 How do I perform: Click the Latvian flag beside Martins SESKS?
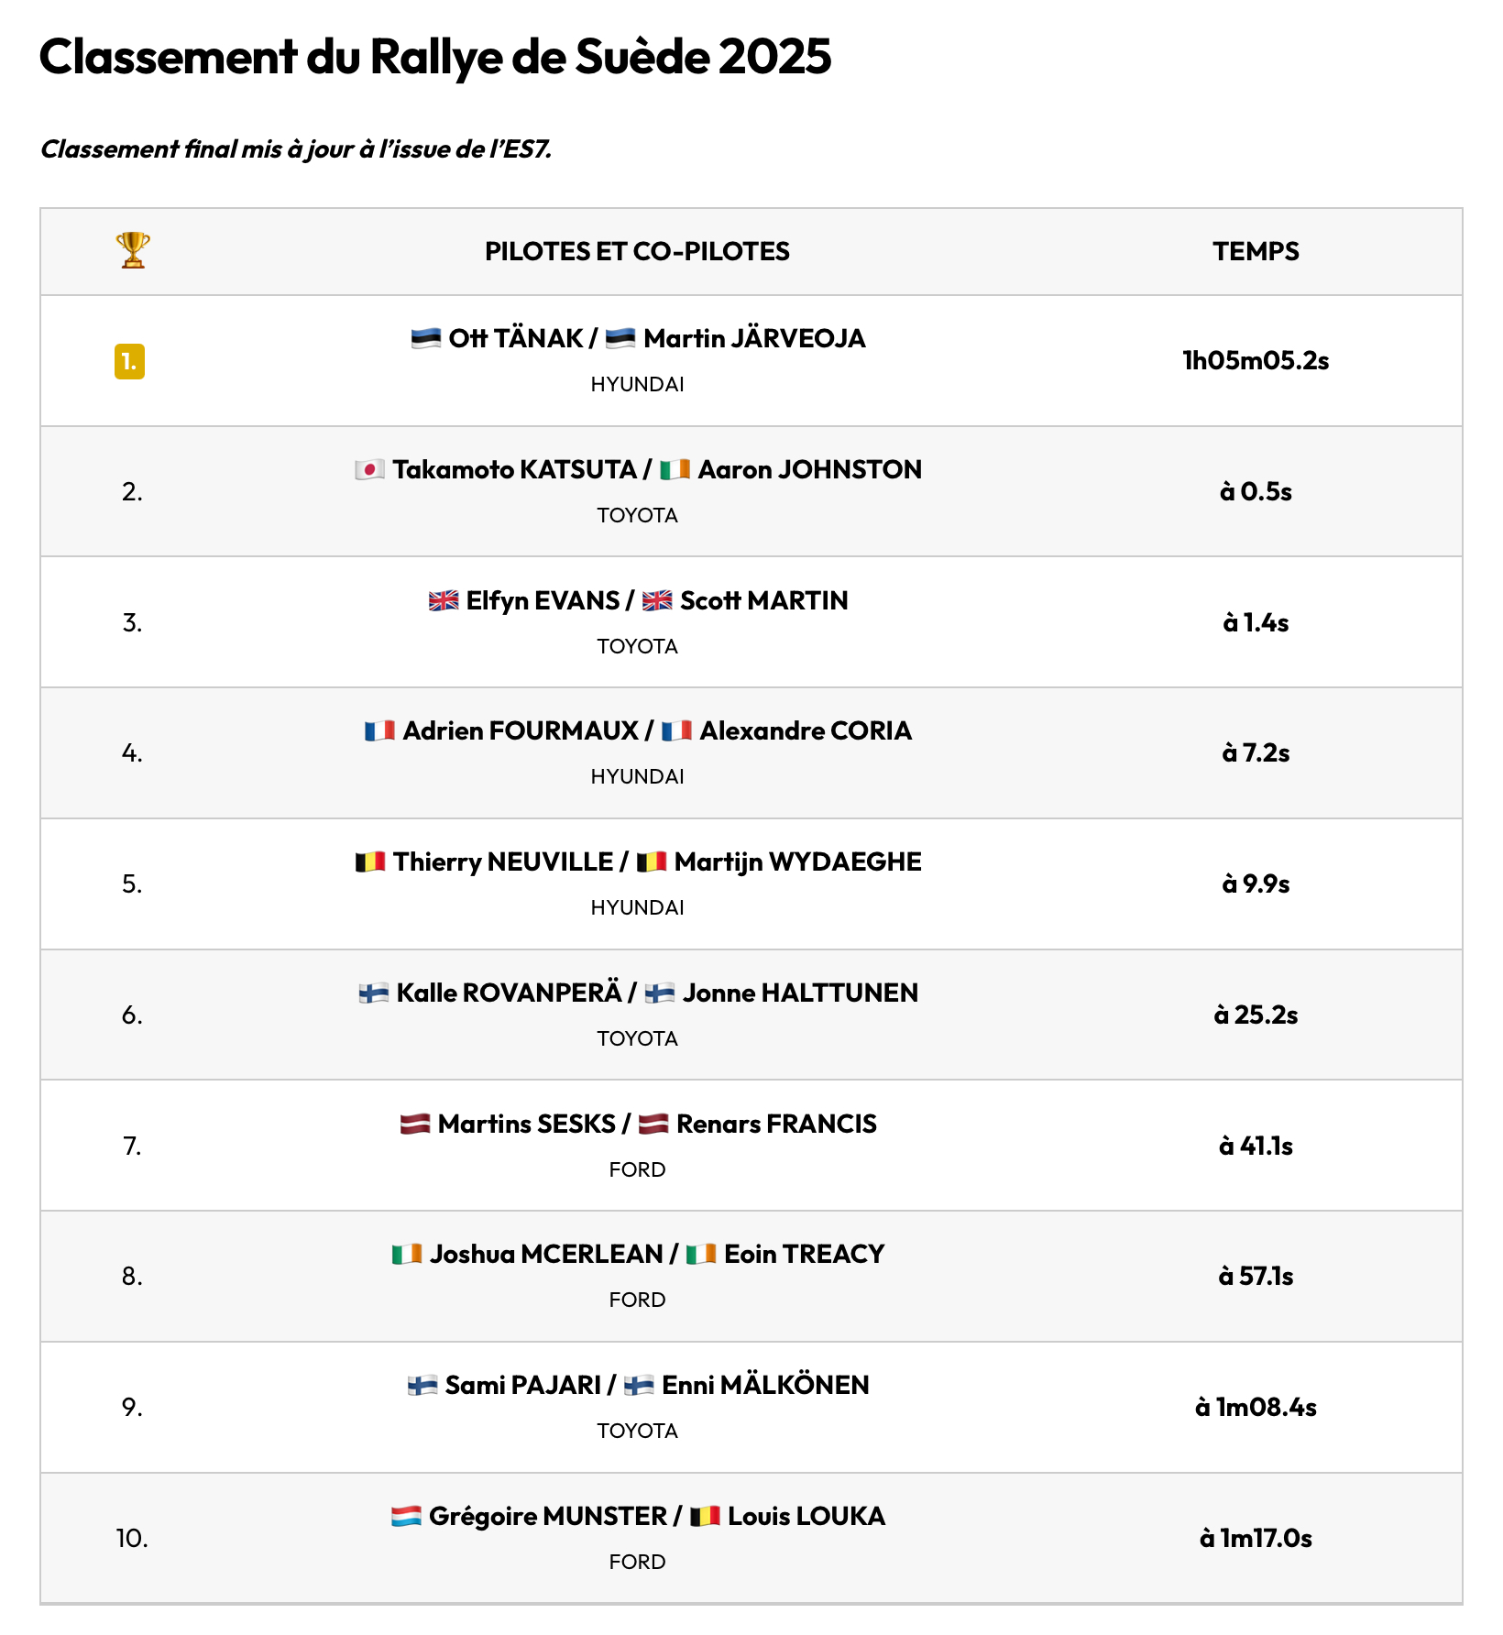click(415, 1125)
